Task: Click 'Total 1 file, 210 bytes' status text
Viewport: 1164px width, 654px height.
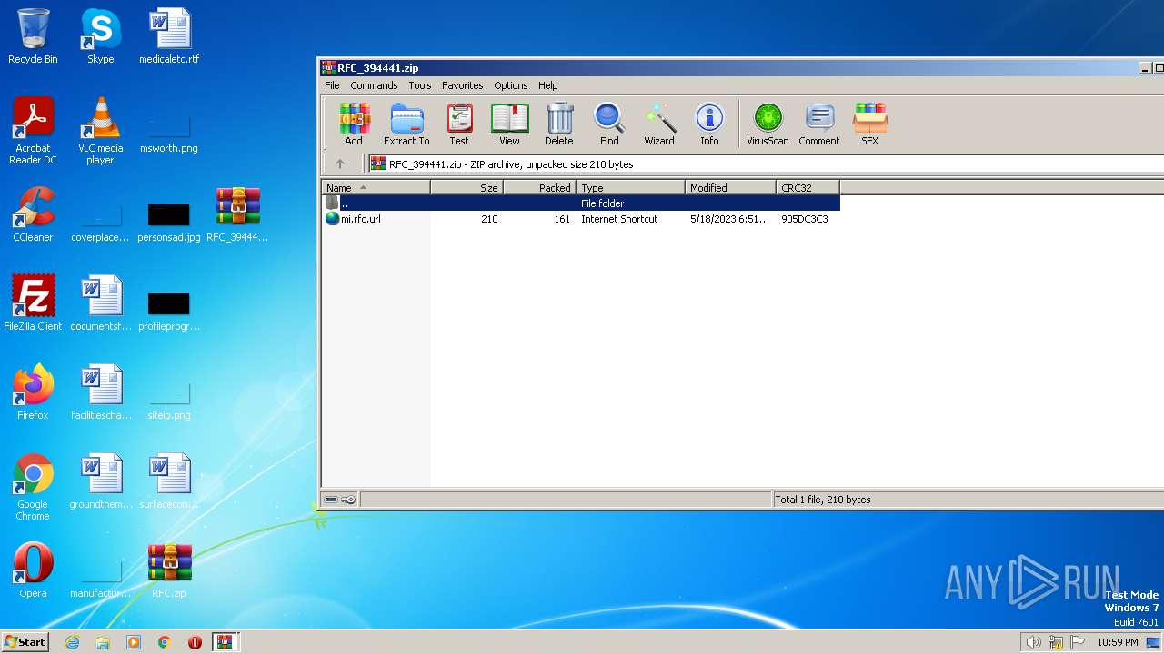Action: point(823,500)
